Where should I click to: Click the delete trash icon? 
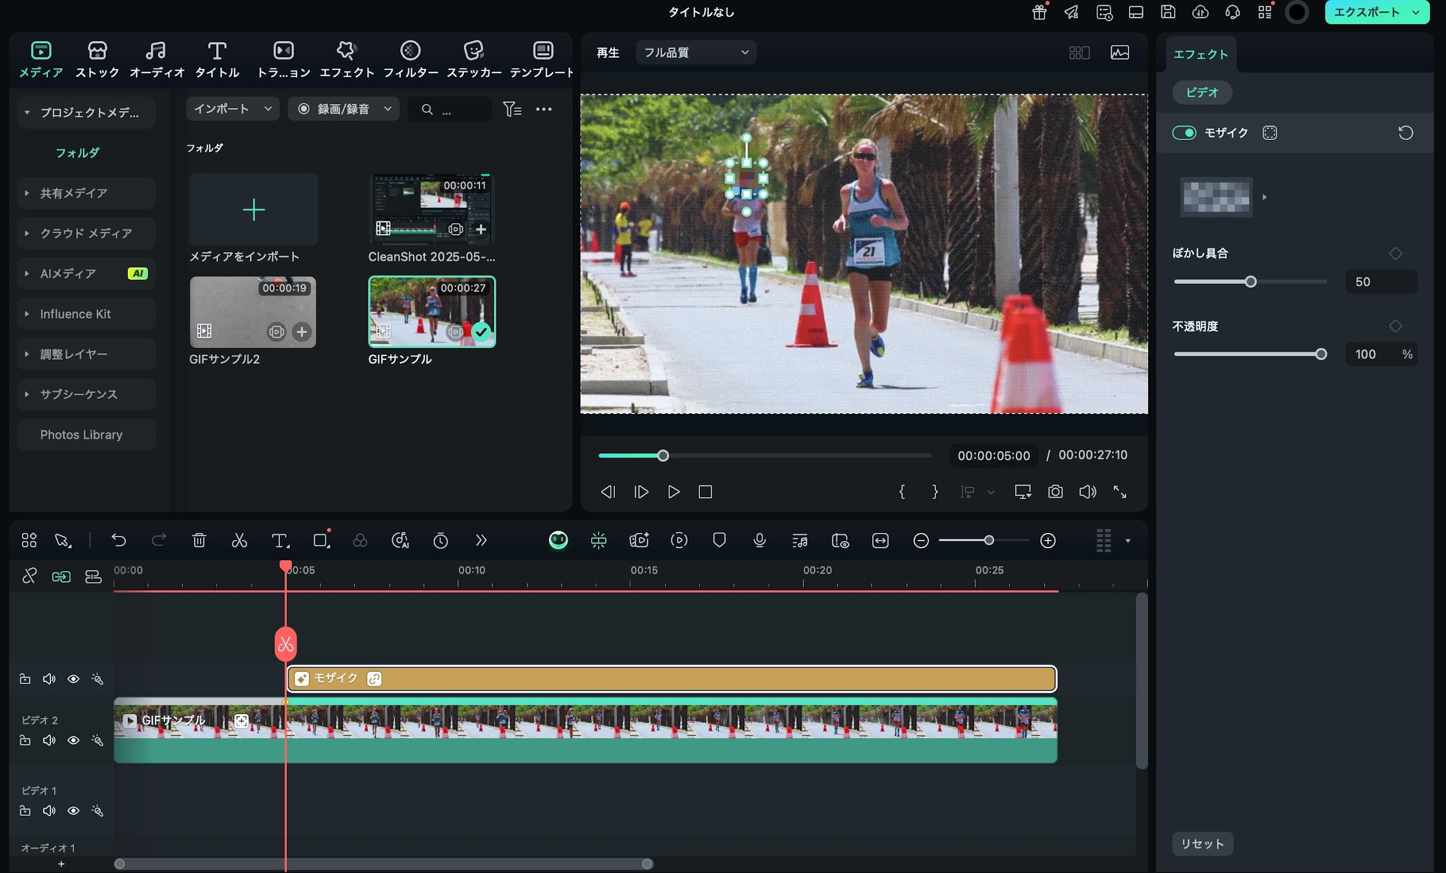point(199,540)
